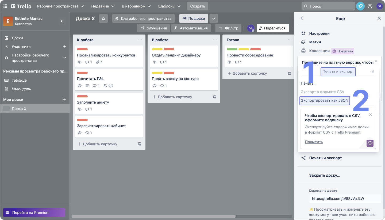Toggle watch eye on Провести собеседование card
This screenshot has height=220, width=385.
pos(229,62)
